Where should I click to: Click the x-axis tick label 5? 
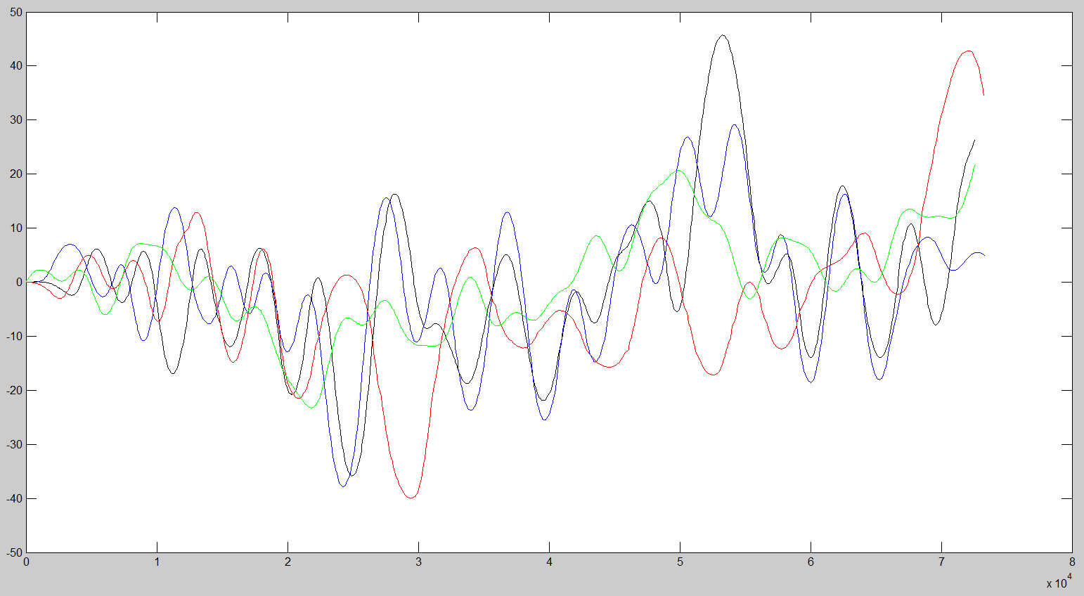[680, 562]
